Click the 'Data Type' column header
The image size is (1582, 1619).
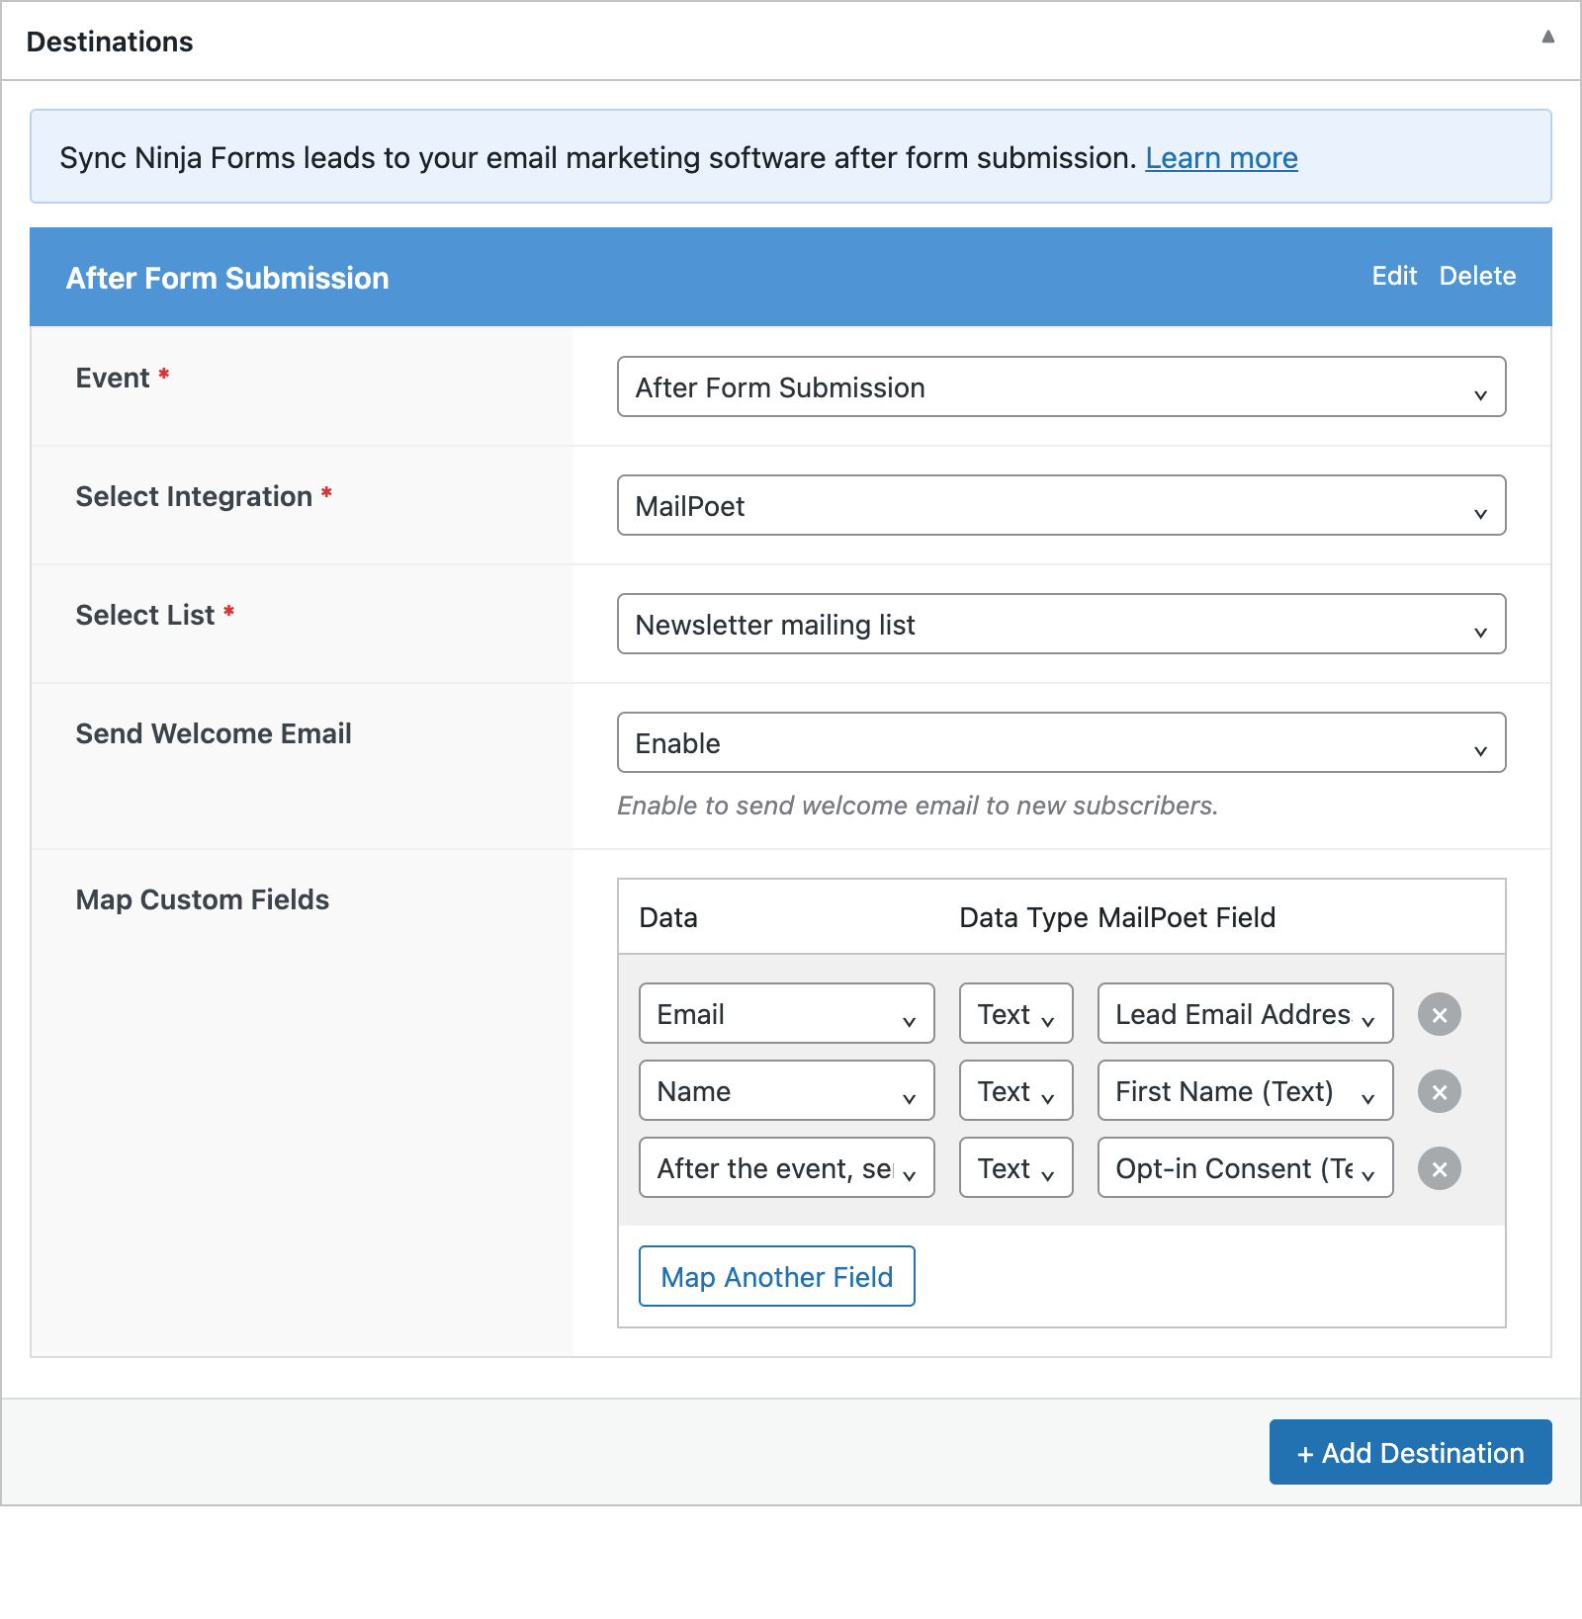tap(1023, 917)
